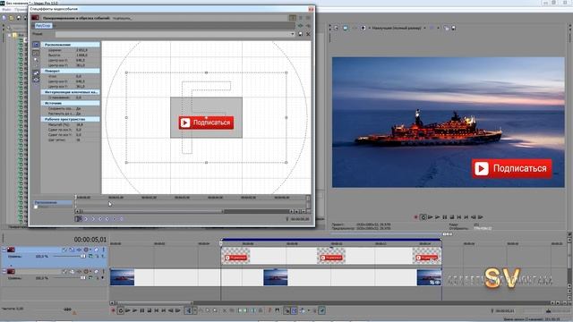
Task: Open the Наилучшее (полный размер) preview quality dropdown
Action: pyautogui.click(x=398, y=28)
